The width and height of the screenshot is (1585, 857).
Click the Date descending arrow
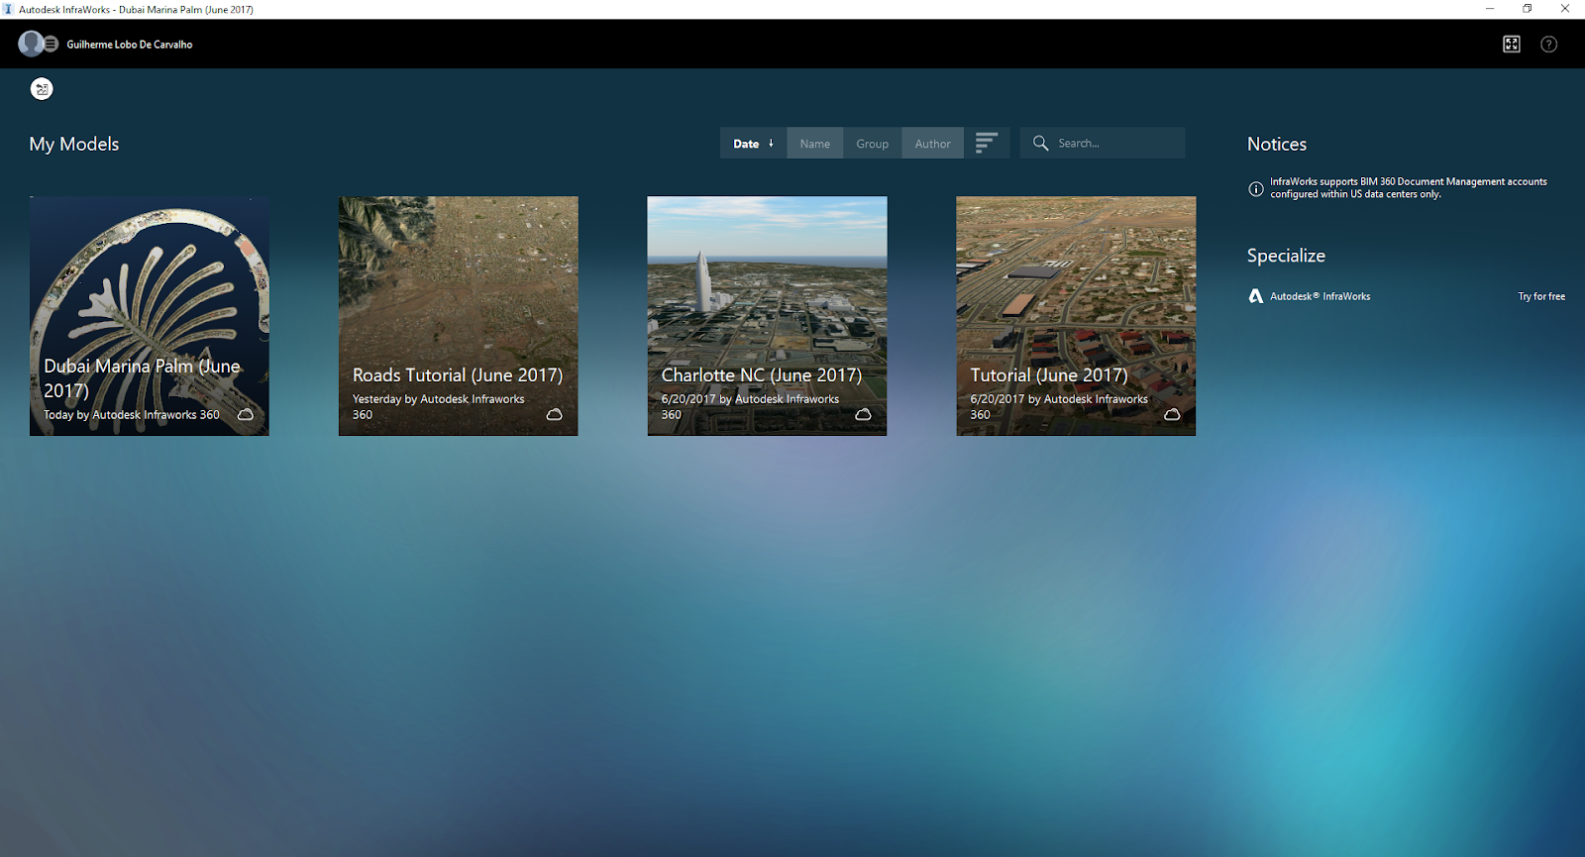[771, 143]
